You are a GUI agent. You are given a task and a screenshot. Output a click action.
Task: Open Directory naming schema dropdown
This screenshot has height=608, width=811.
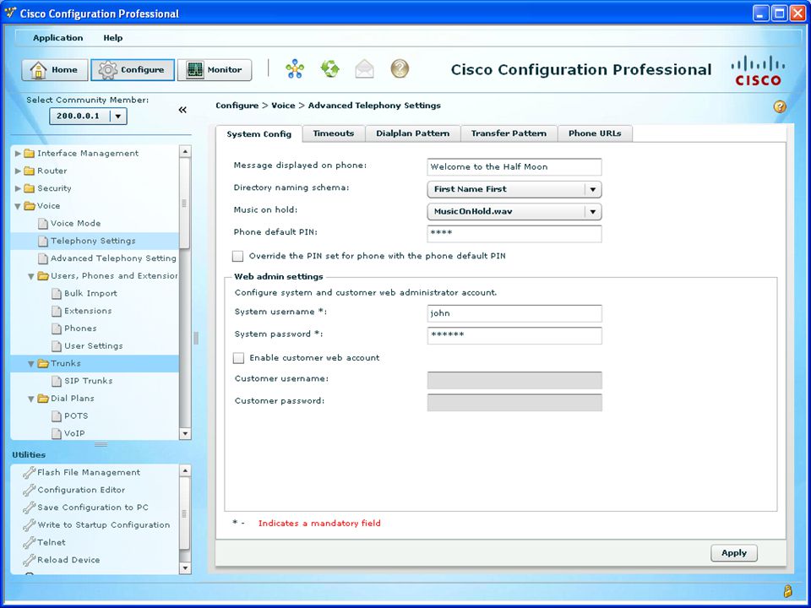point(593,189)
